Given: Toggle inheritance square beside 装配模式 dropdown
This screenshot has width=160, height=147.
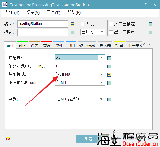Looking at the screenshot, I should pos(109,75).
